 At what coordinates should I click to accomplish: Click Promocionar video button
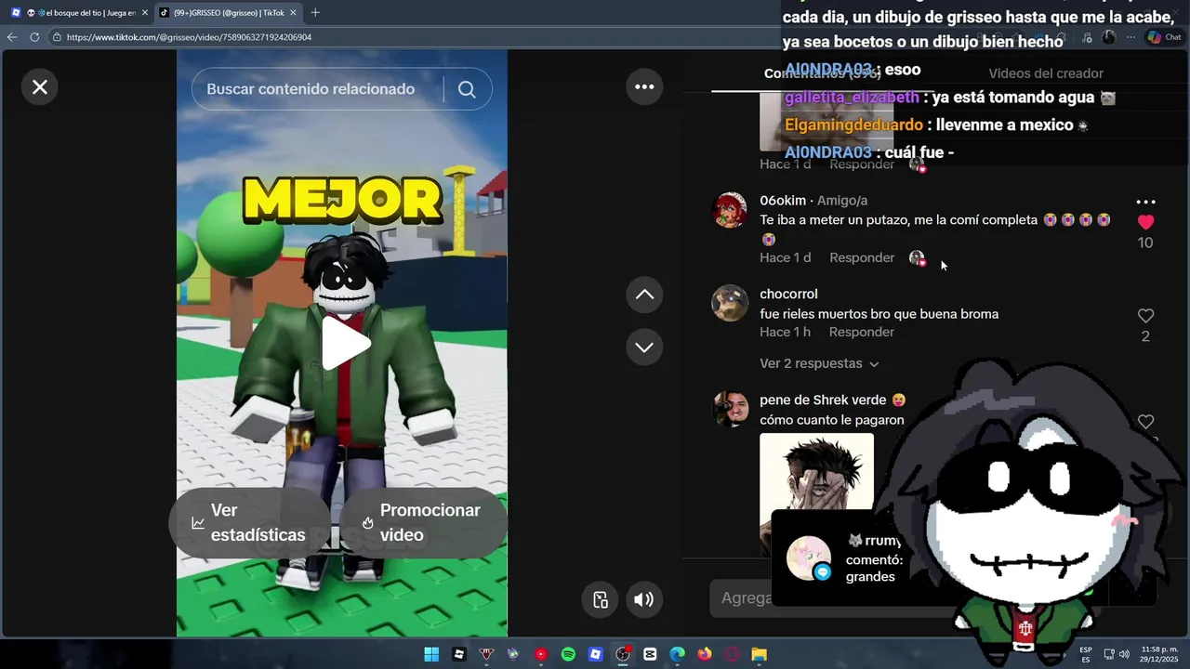point(423,522)
